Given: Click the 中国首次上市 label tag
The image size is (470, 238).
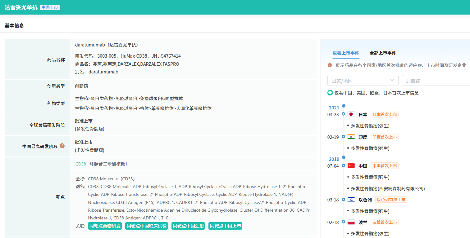Looking at the screenshot, I should coord(384,166).
